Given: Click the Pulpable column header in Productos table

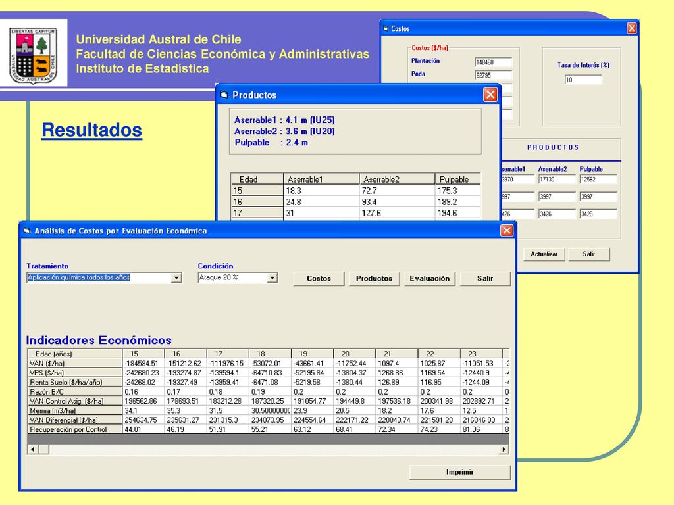Looking at the screenshot, I should pos(457,179).
